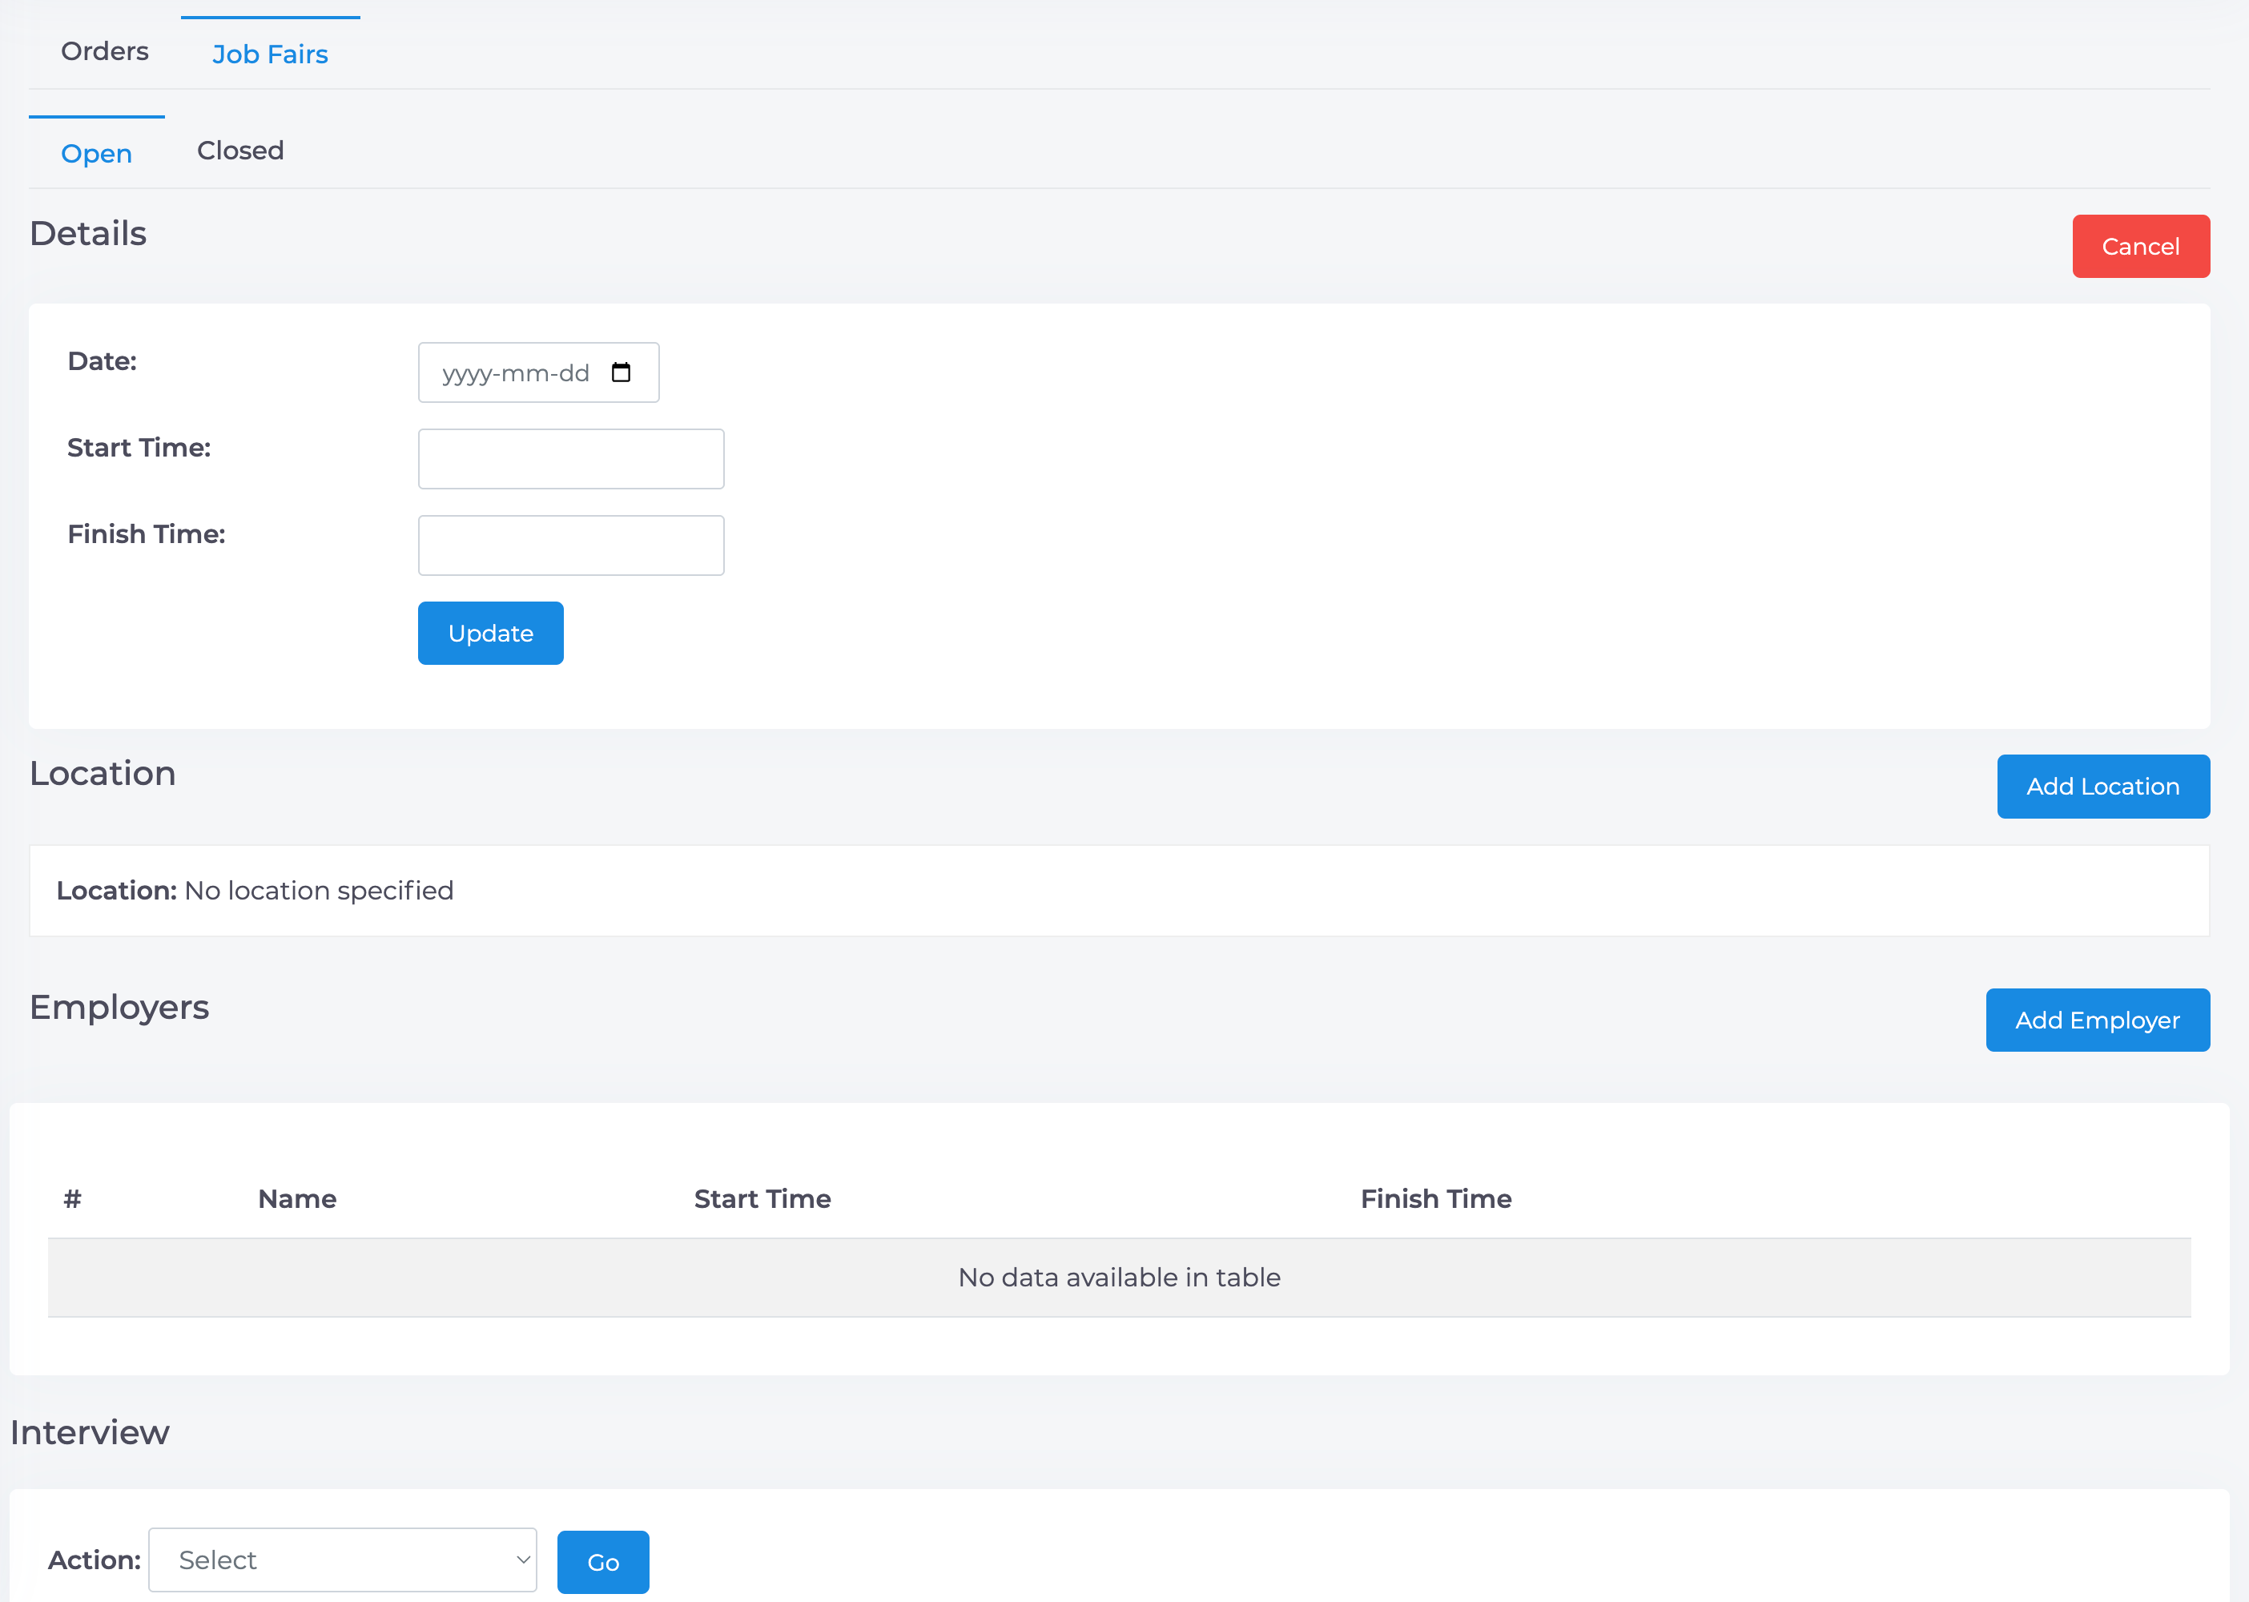Viewport: 2249px width, 1602px height.
Task: Focus the Finish Time text box
Action: pos(571,545)
